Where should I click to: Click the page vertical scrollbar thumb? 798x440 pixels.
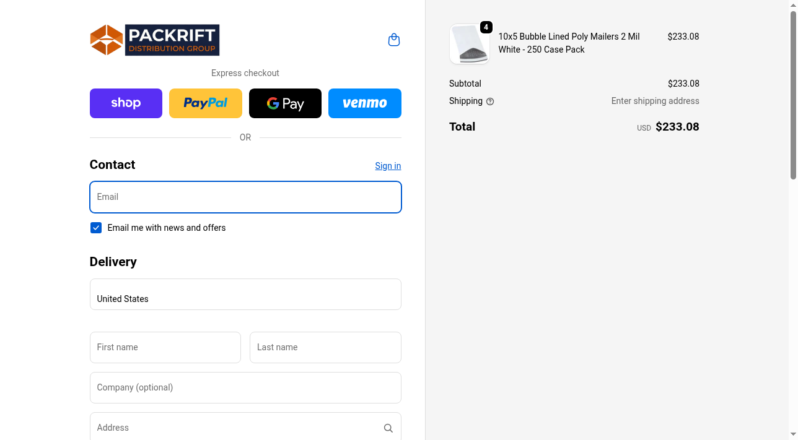pyautogui.click(x=793, y=95)
